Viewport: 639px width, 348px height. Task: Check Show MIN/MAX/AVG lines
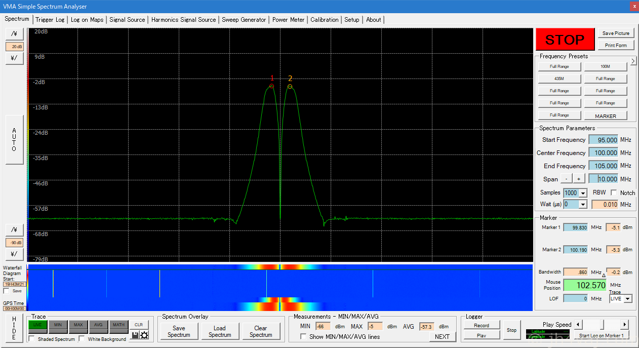pos(303,337)
